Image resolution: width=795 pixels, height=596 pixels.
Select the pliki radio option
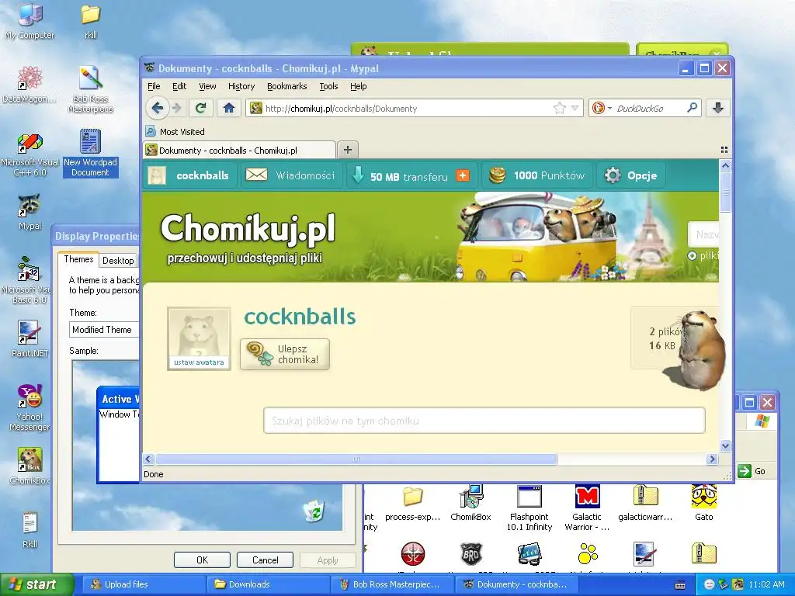tap(692, 256)
